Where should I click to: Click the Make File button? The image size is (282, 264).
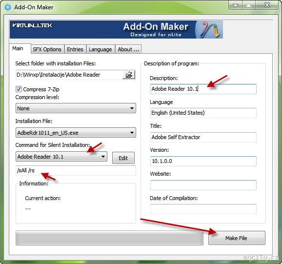tap(237, 238)
